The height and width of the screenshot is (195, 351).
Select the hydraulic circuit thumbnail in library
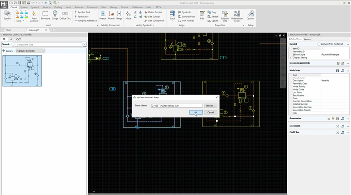tap(22, 71)
